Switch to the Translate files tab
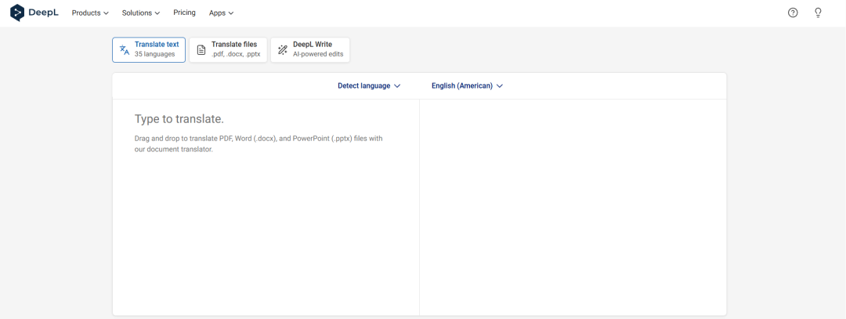This screenshot has height=319, width=846. (228, 49)
